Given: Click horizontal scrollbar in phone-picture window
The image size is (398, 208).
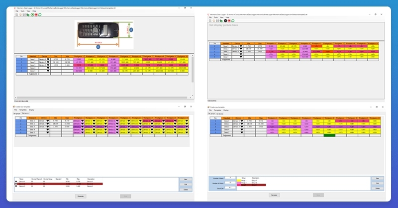Looking at the screenshot, I should tap(103, 98).
